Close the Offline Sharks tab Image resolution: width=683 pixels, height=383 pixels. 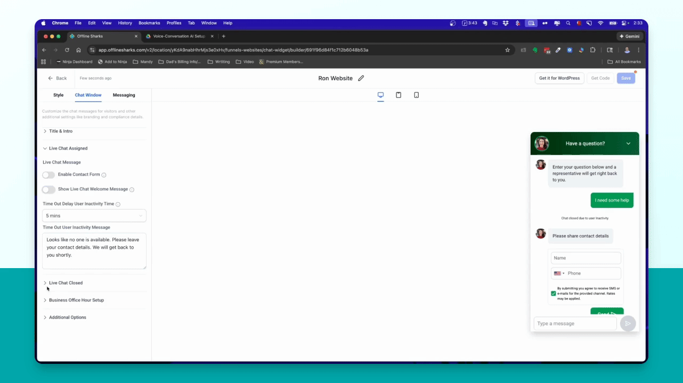(x=136, y=36)
